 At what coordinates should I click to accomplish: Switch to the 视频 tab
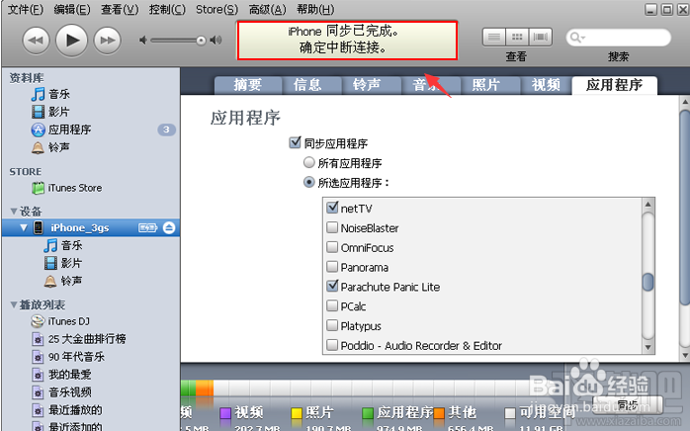546,85
